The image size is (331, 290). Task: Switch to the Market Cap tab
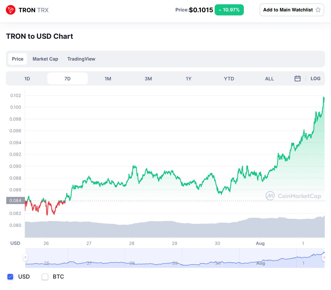45,59
